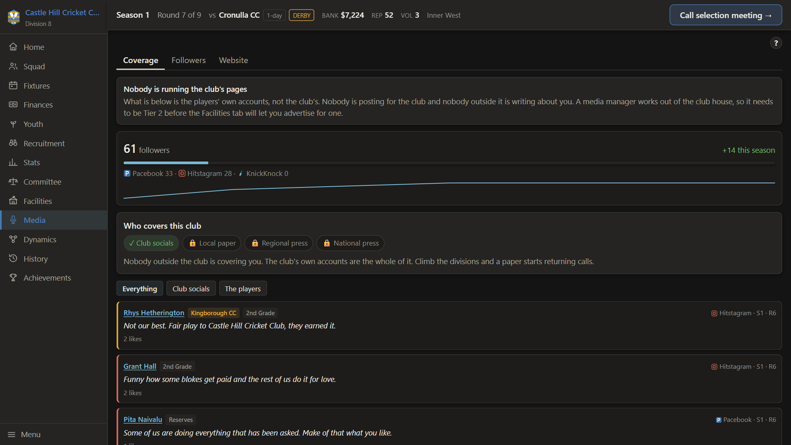The height and width of the screenshot is (445, 791).
Task: Click the Media microphone icon
Action: tap(13, 220)
